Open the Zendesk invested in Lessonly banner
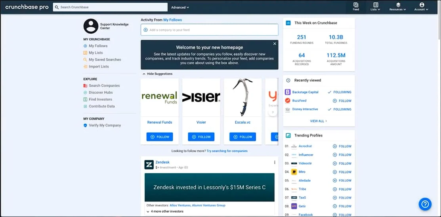The width and height of the screenshot is (441, 217). [x=210, y=187]
